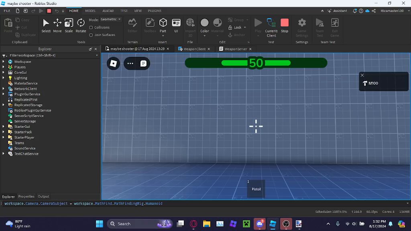Open the MODEL ribbon tab
This screenshot has height=231, width=411.
(90, 11)
